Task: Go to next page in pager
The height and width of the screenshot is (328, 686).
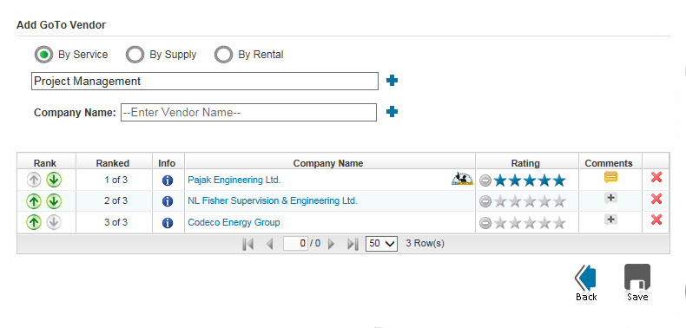Action: [331, 244]
